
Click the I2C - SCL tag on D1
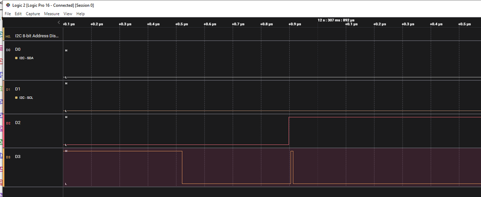26,98
